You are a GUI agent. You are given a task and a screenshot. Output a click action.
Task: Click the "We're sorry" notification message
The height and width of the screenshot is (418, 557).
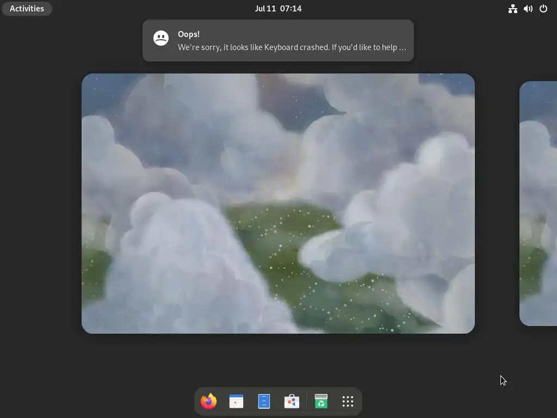tap(292, 47)
